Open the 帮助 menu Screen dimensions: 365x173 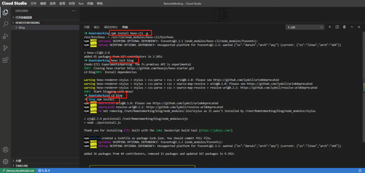pos(100,4)
